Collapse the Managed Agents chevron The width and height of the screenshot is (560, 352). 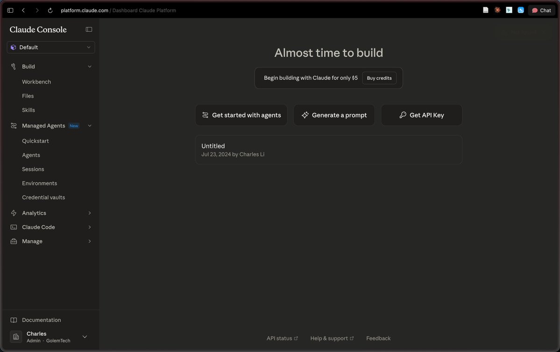click(x=90, y=126)
